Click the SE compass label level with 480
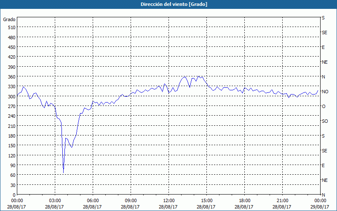Screen dimensions: 337x211 [324, 33]
